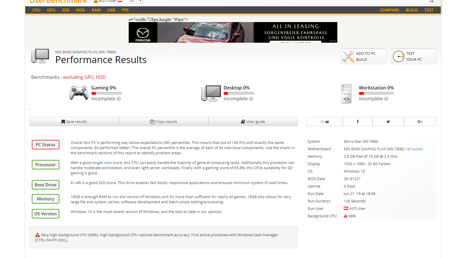
Task: Click the Processor section button
Action: 46,165
